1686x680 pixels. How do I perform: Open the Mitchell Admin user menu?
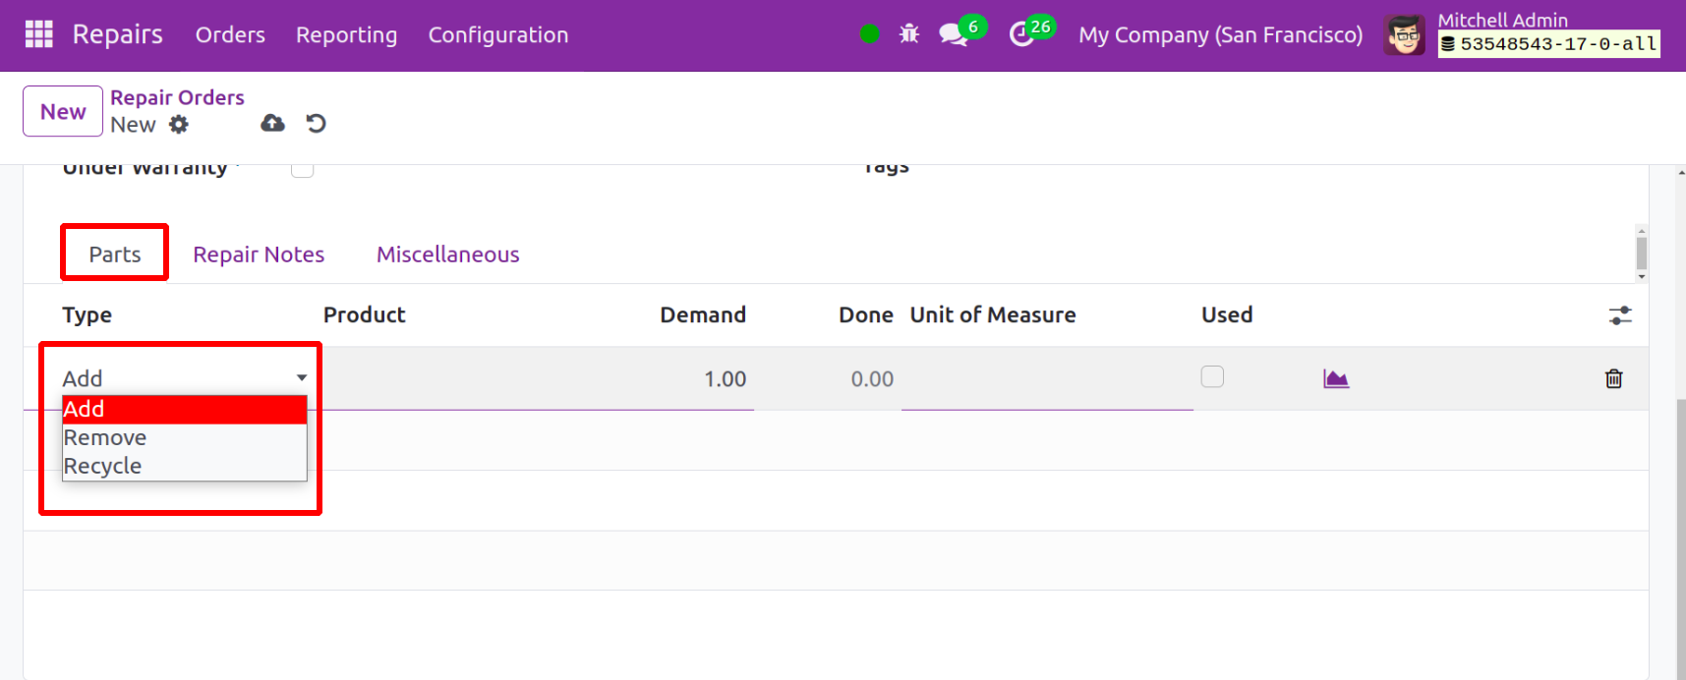pos(1523,35)
